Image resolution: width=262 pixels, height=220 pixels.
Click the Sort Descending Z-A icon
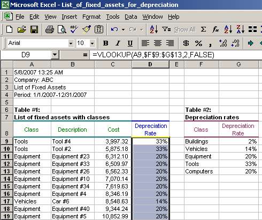(x=241, y=29)
